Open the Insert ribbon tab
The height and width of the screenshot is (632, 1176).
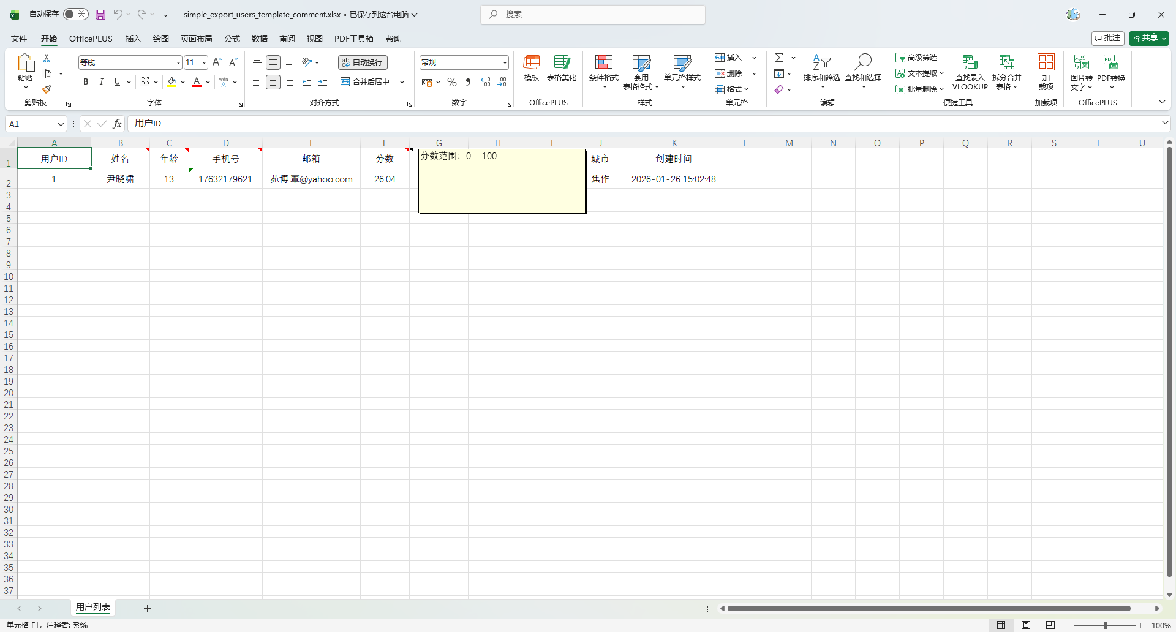(x=133, y=39)
